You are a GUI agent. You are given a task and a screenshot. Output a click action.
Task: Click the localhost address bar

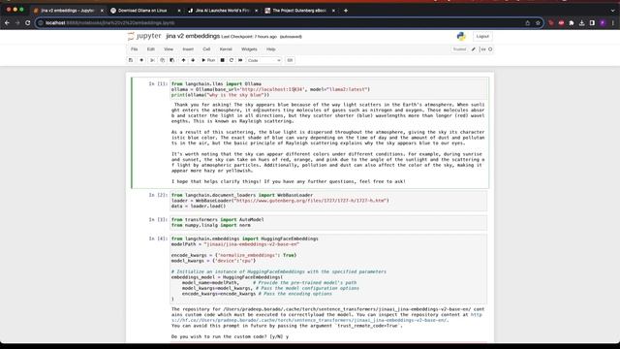coord(290,23)
